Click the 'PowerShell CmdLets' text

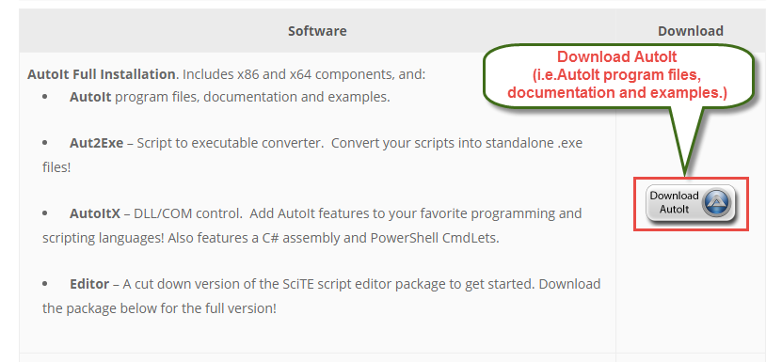(x=434, y=238)
